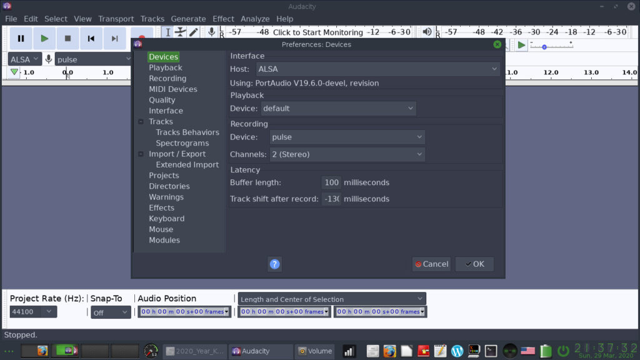Select the Envelope tool
The image size is (640, 360).
coord(180,32)
